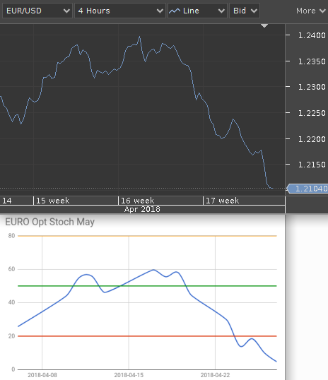Click the 2018-04-15 date label
The height and width of the screenshot is (380, 328).
click(x=129, y=375)
